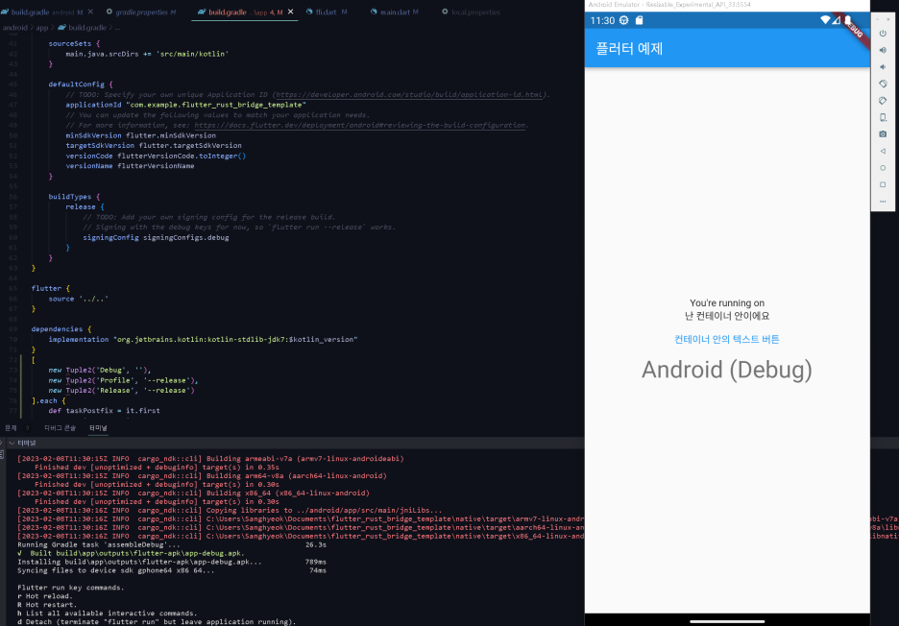899x626 pixels.
Task: Open the main.dart editor tab
Action: [x=395, y=12]
